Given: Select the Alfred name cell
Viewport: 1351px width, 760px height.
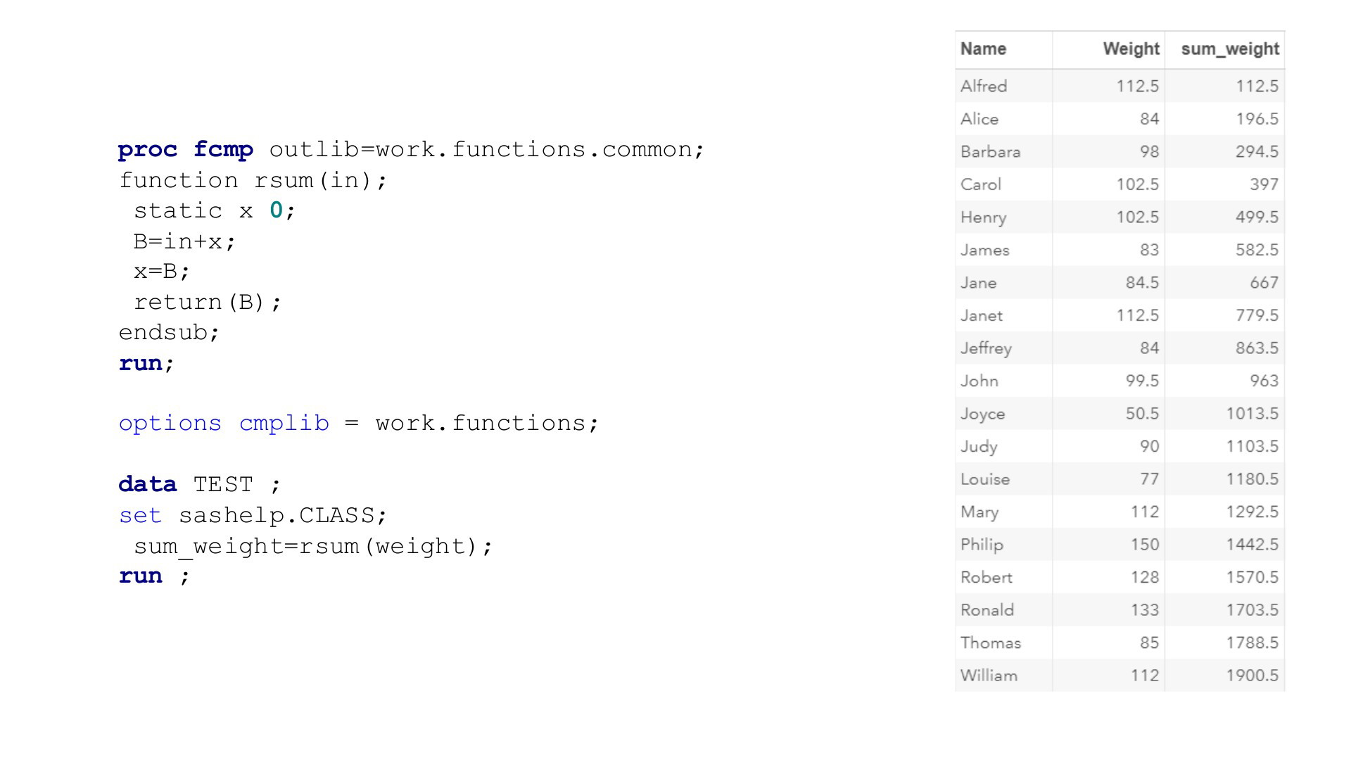Looking at the screenshot, I should click(x=984, y=87).
